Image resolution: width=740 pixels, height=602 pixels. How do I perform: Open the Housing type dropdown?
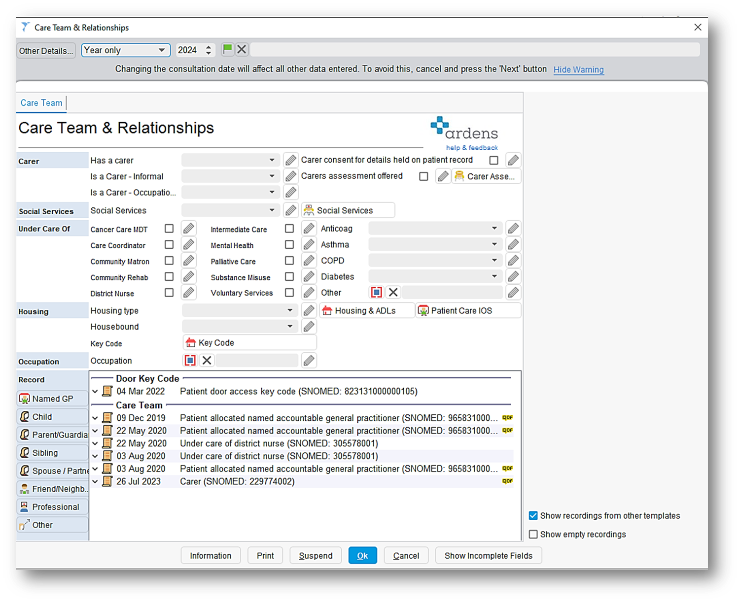(240, 310)
